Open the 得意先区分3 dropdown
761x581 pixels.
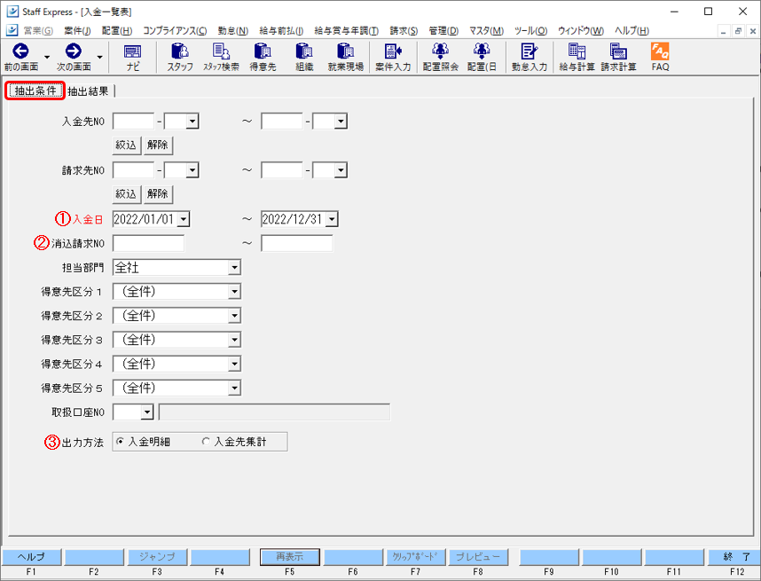[x=234, y=340]
